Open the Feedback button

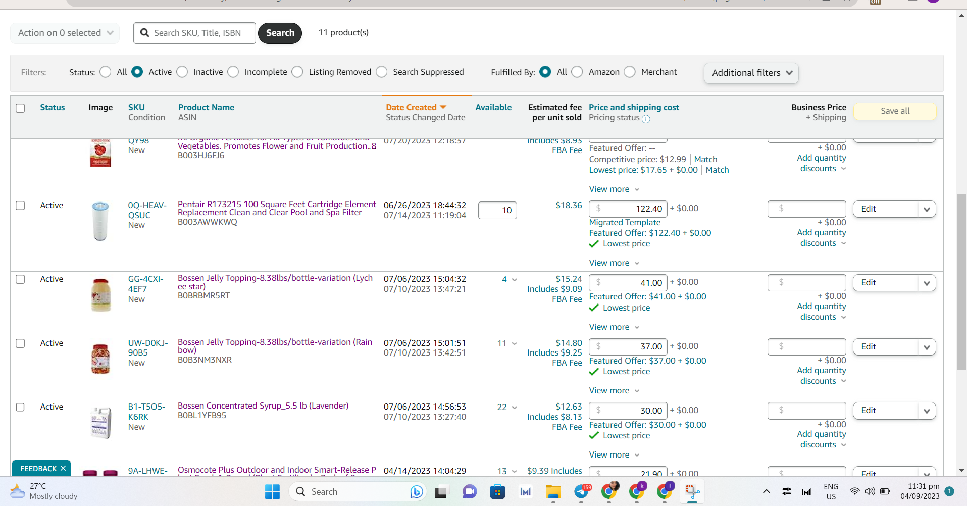38,468
